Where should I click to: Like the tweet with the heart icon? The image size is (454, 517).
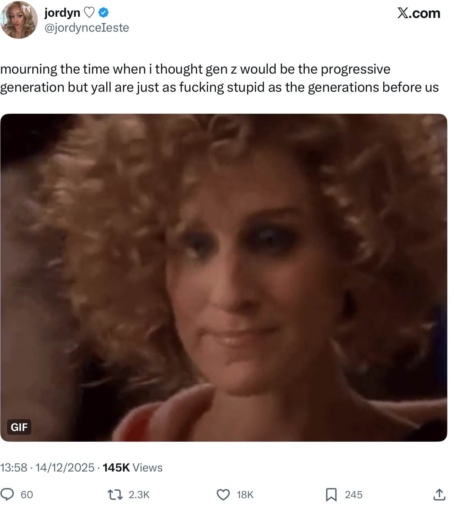(x=223, y=495)
